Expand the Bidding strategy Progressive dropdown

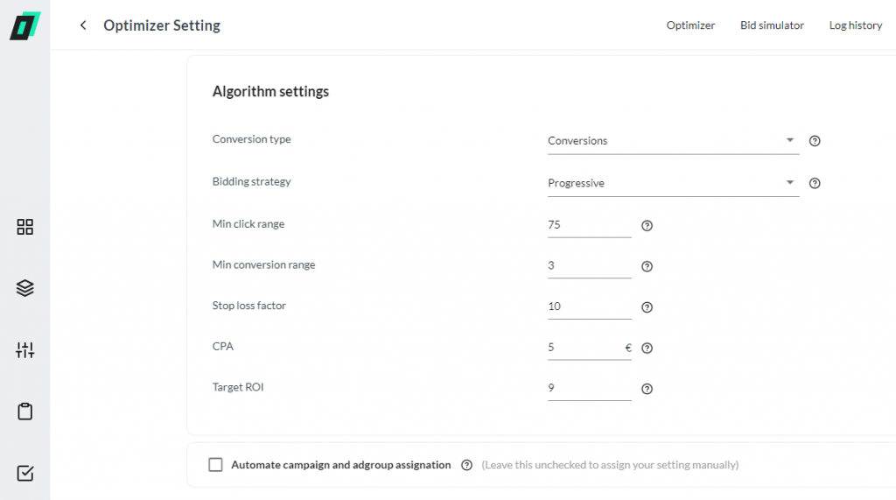click(x=673, y=183)
